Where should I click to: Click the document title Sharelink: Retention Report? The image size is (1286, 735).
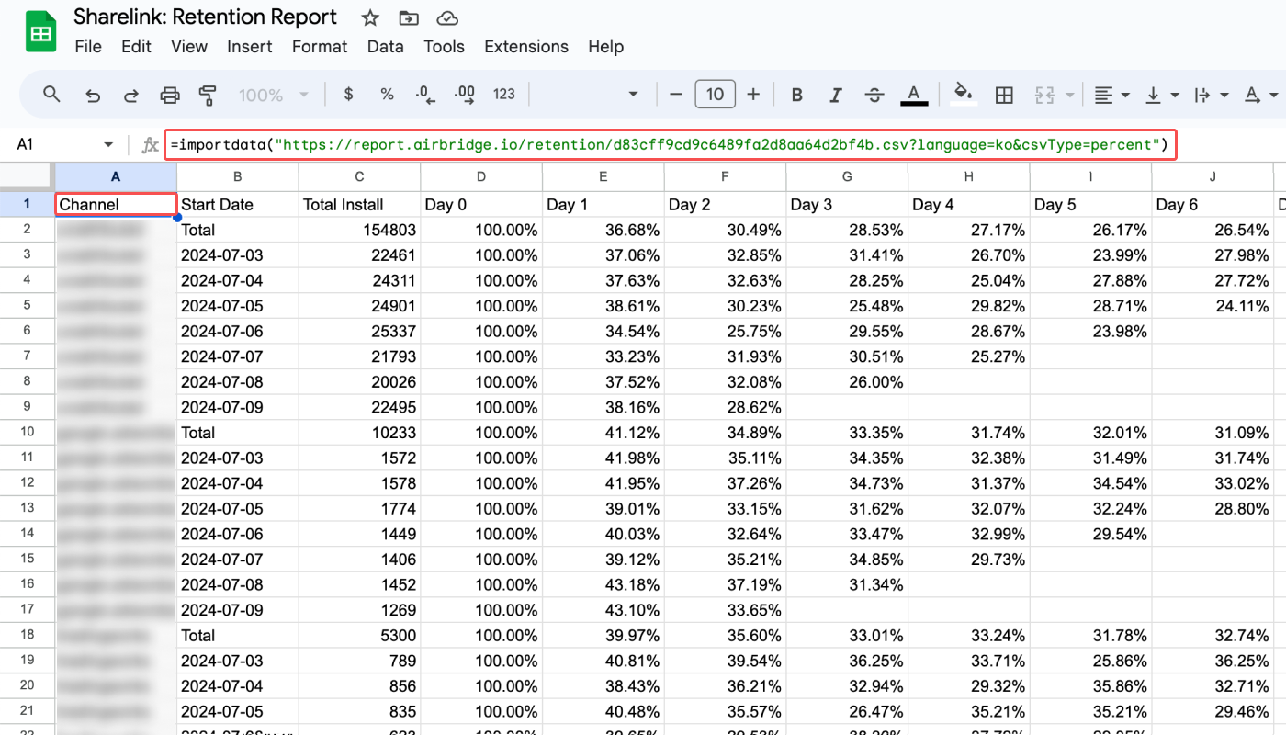point(205,17)
